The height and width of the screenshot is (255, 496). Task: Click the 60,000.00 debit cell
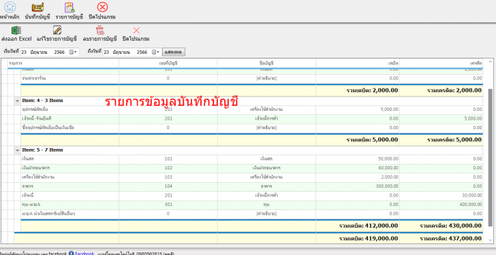(358, 168)
